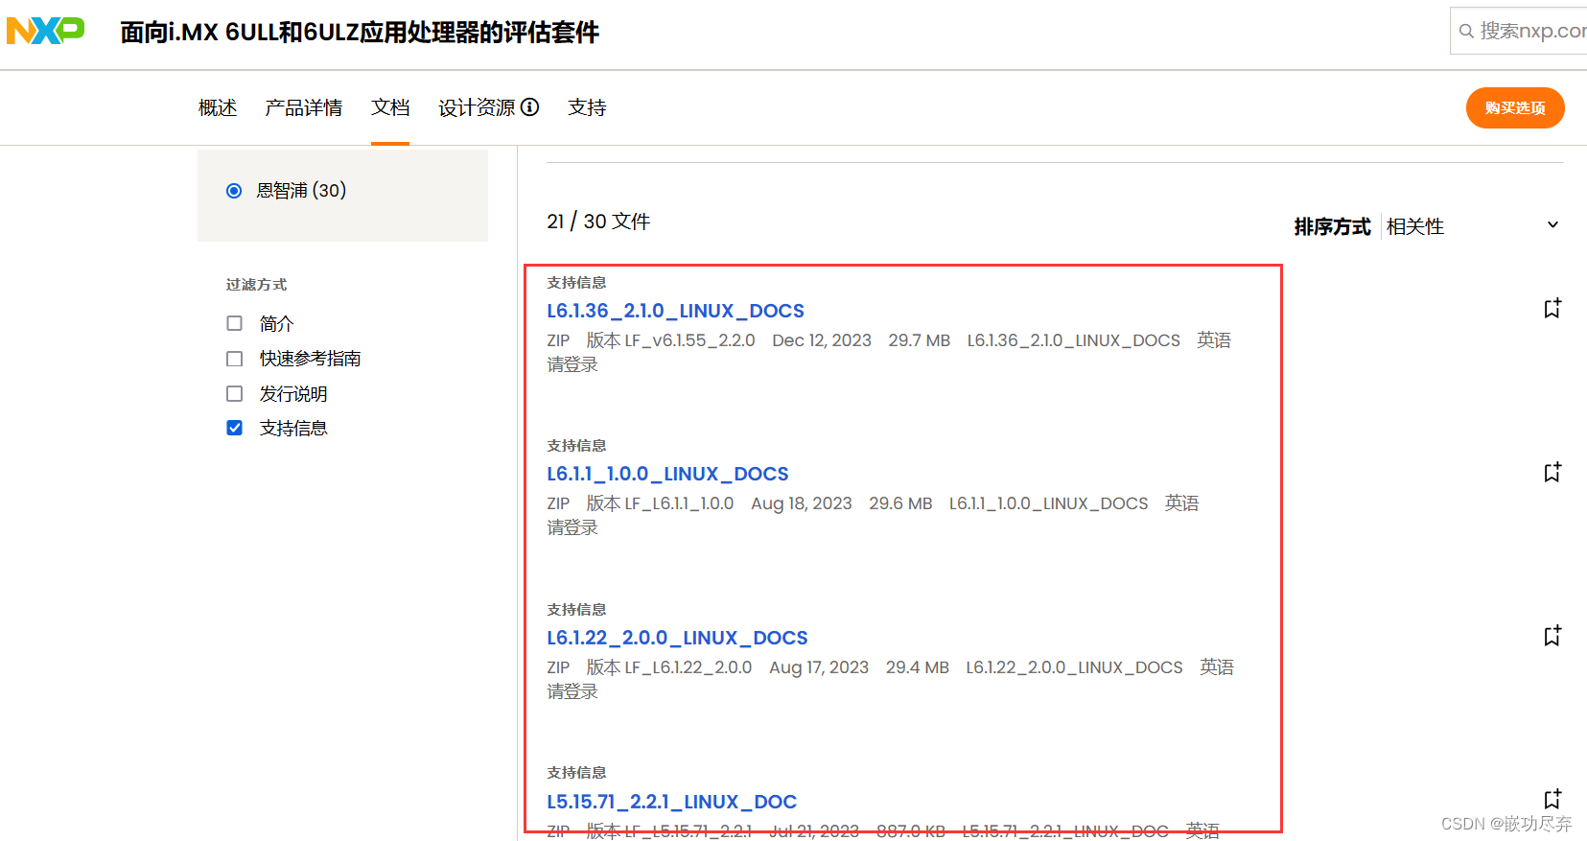Click the Aug 18, 2023 date text
Image resolution: width=1587 pixels, height=841 pixels.
[x=802, y=503]
